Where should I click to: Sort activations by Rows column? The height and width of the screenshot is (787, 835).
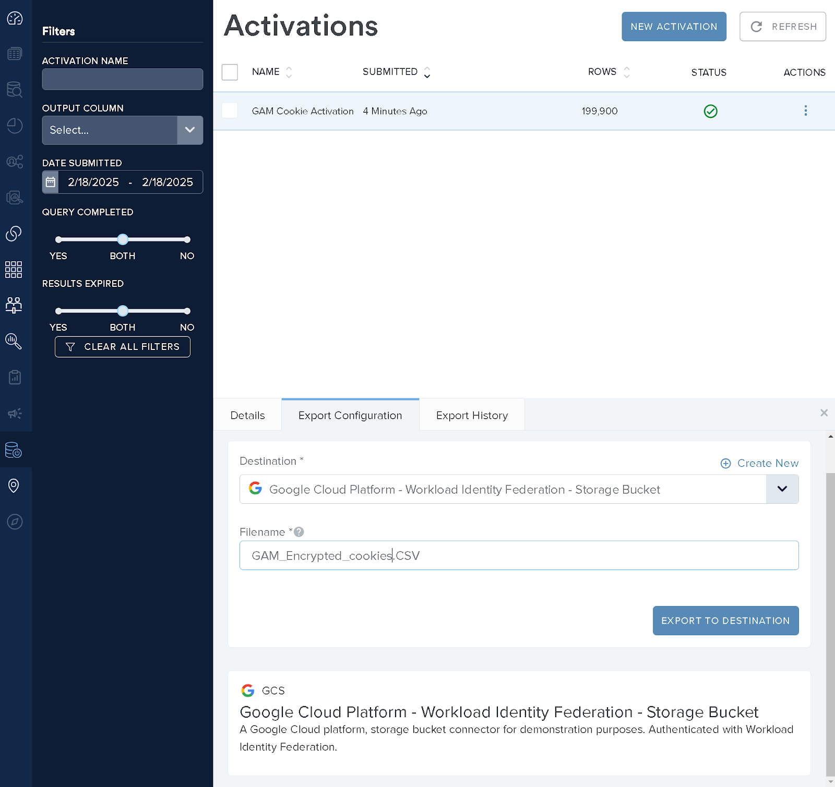(x=626, y=72)
